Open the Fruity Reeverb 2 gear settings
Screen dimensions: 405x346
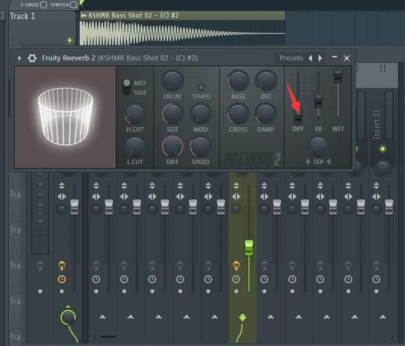point(32,58)
